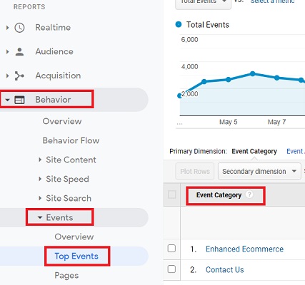Select Top Events in the sidebar
This screenshot has width=305, height=285.
(76, 256)
